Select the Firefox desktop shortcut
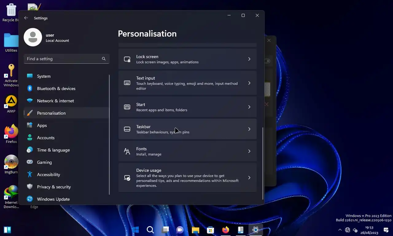 [x=11, y=134]
